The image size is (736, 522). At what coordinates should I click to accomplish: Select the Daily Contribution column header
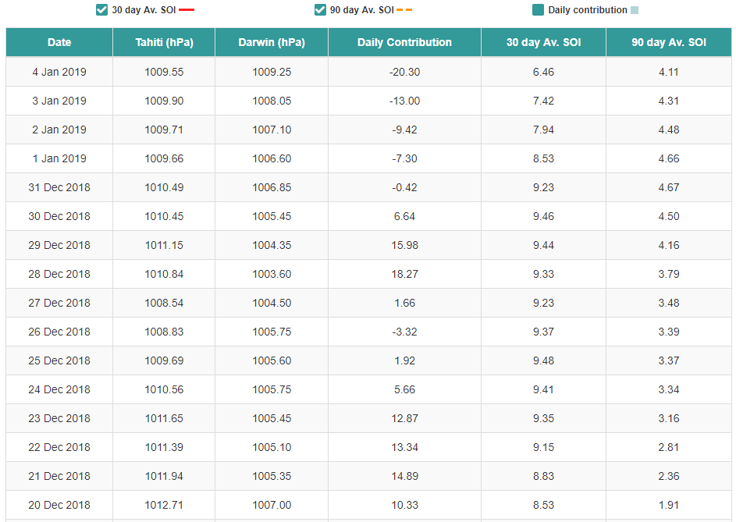coord(404,42)
